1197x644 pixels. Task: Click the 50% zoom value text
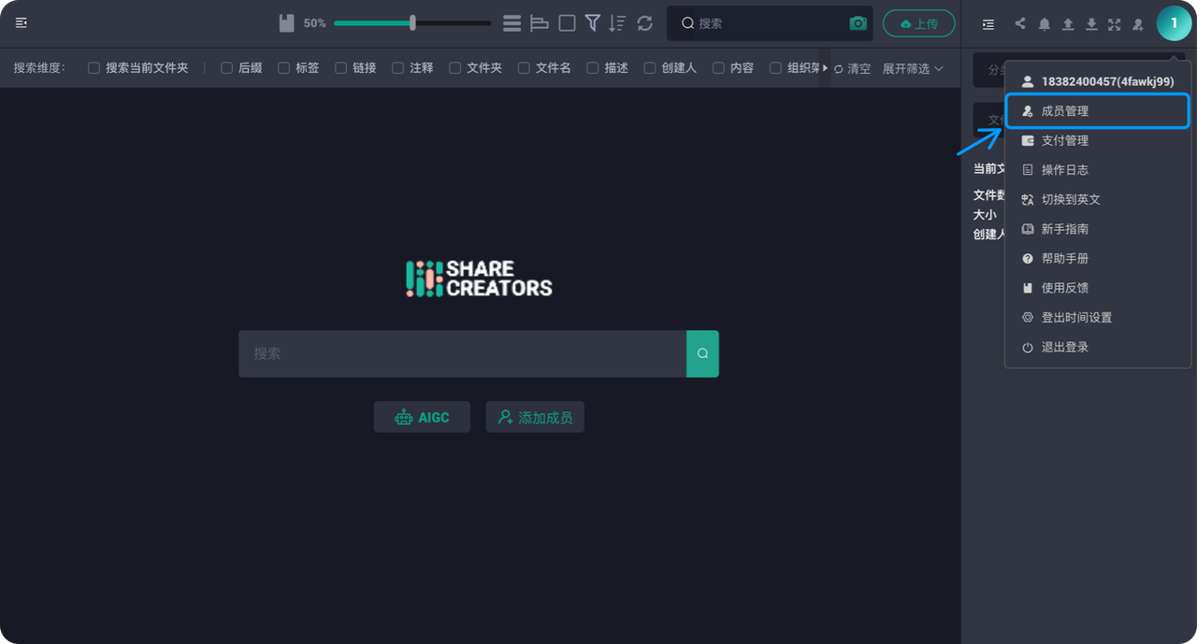[315, 23]
